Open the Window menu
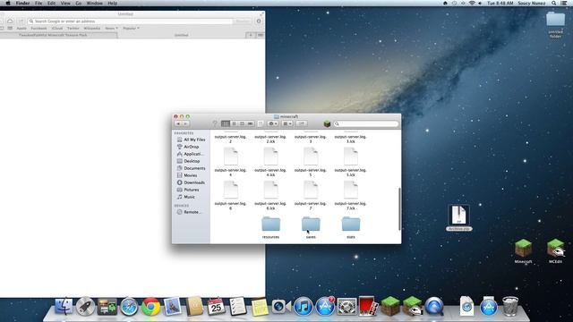Image resolution: width=573 pixels, height=322 pixels. [94, 3]
